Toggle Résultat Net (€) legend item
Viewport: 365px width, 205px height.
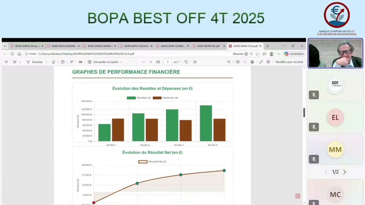[152, 161]
